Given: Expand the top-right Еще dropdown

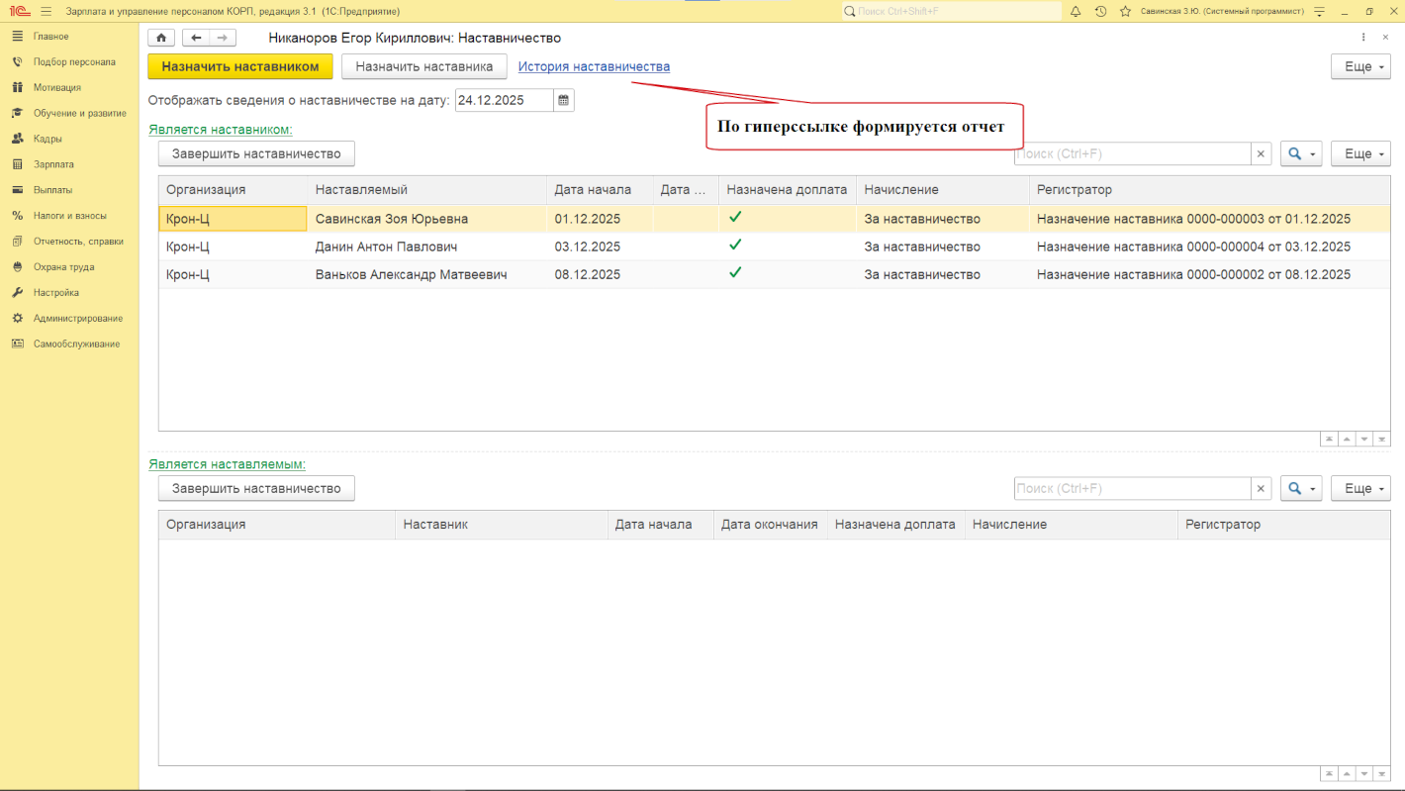Looking at the screenshot, I should click(1360, 66).
